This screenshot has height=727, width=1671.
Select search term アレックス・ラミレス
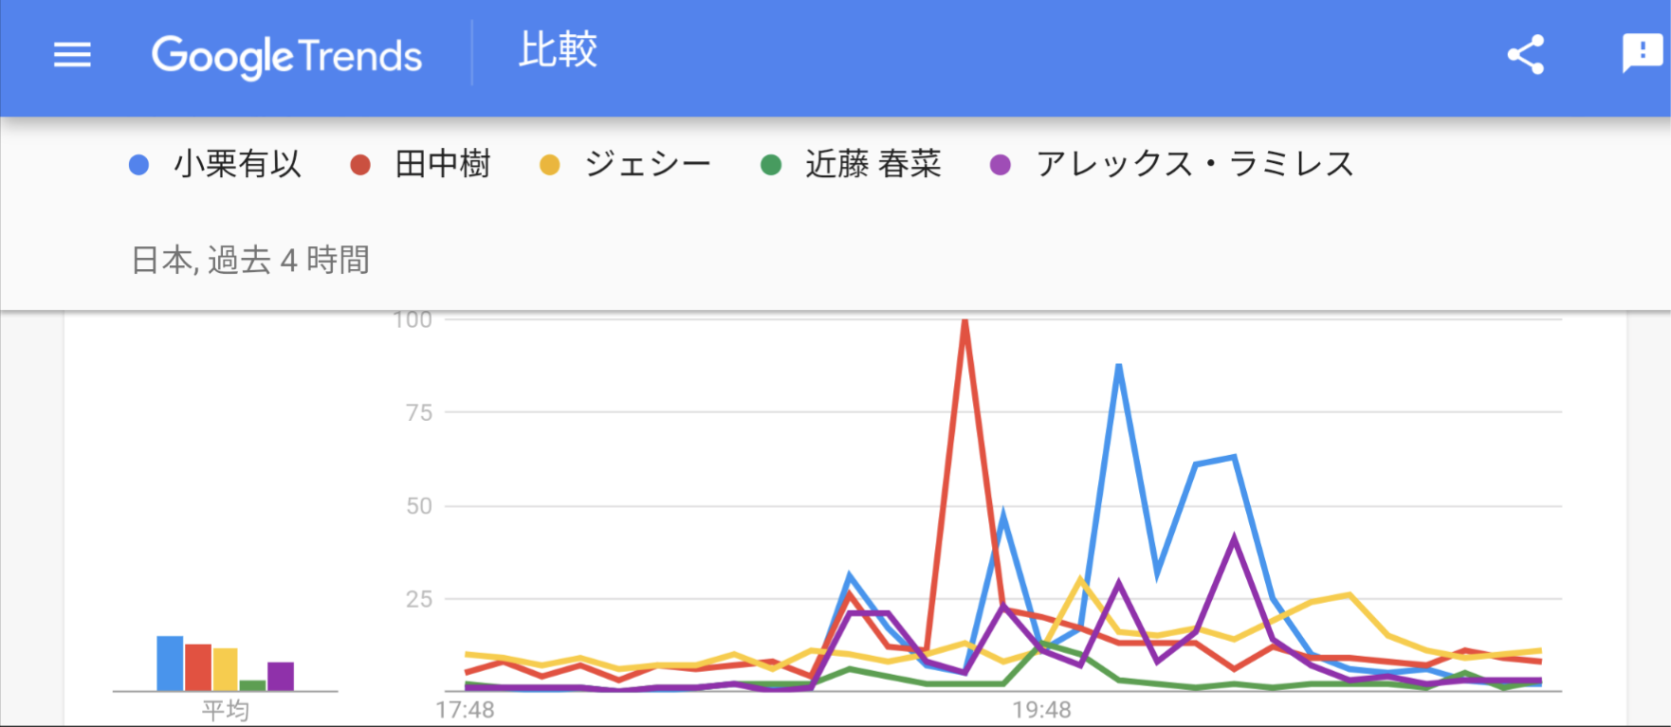point(1195,165)
